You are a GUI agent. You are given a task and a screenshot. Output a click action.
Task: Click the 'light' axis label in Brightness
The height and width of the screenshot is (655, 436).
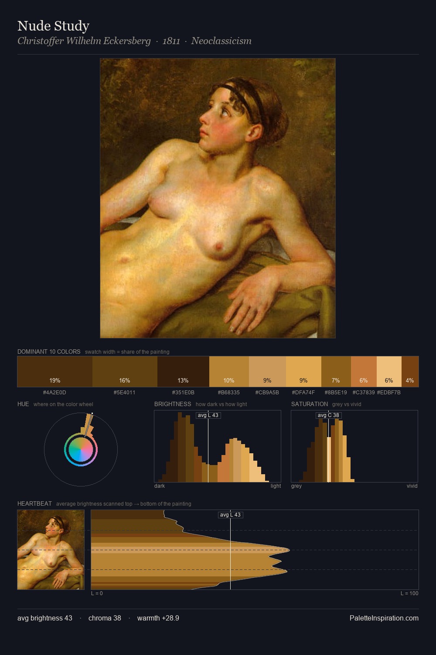(x=276, y=486)
